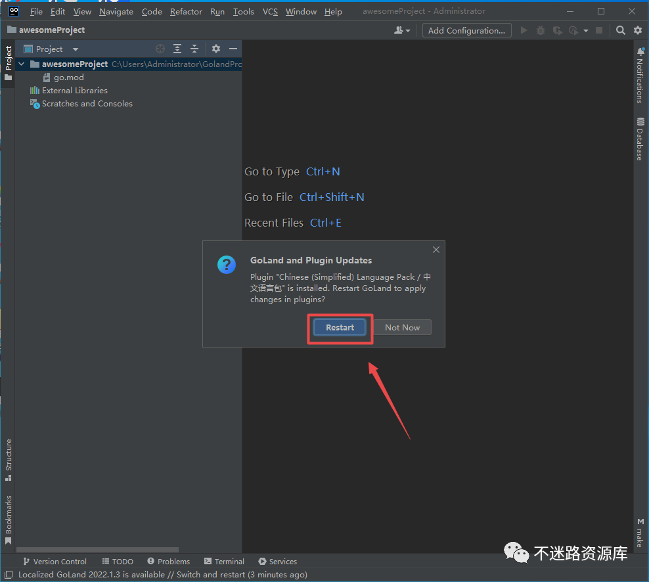Open the Database side panel
This screenshot has height=582, width=649.
[x=640, y=139]
